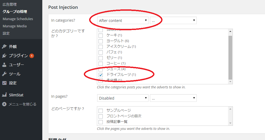265x140 pixels.
Task: Click the collapse menu arrow icon
Action: (4, 104)
